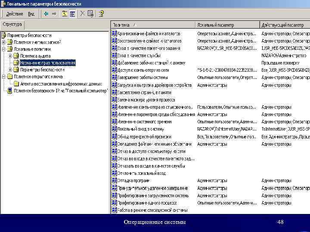
Task: Click icon of Отладка программ policy
Action: tap(114, 180)
